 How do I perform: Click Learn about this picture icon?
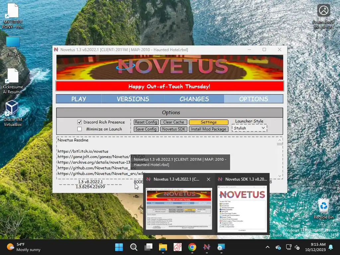[323, 17]
